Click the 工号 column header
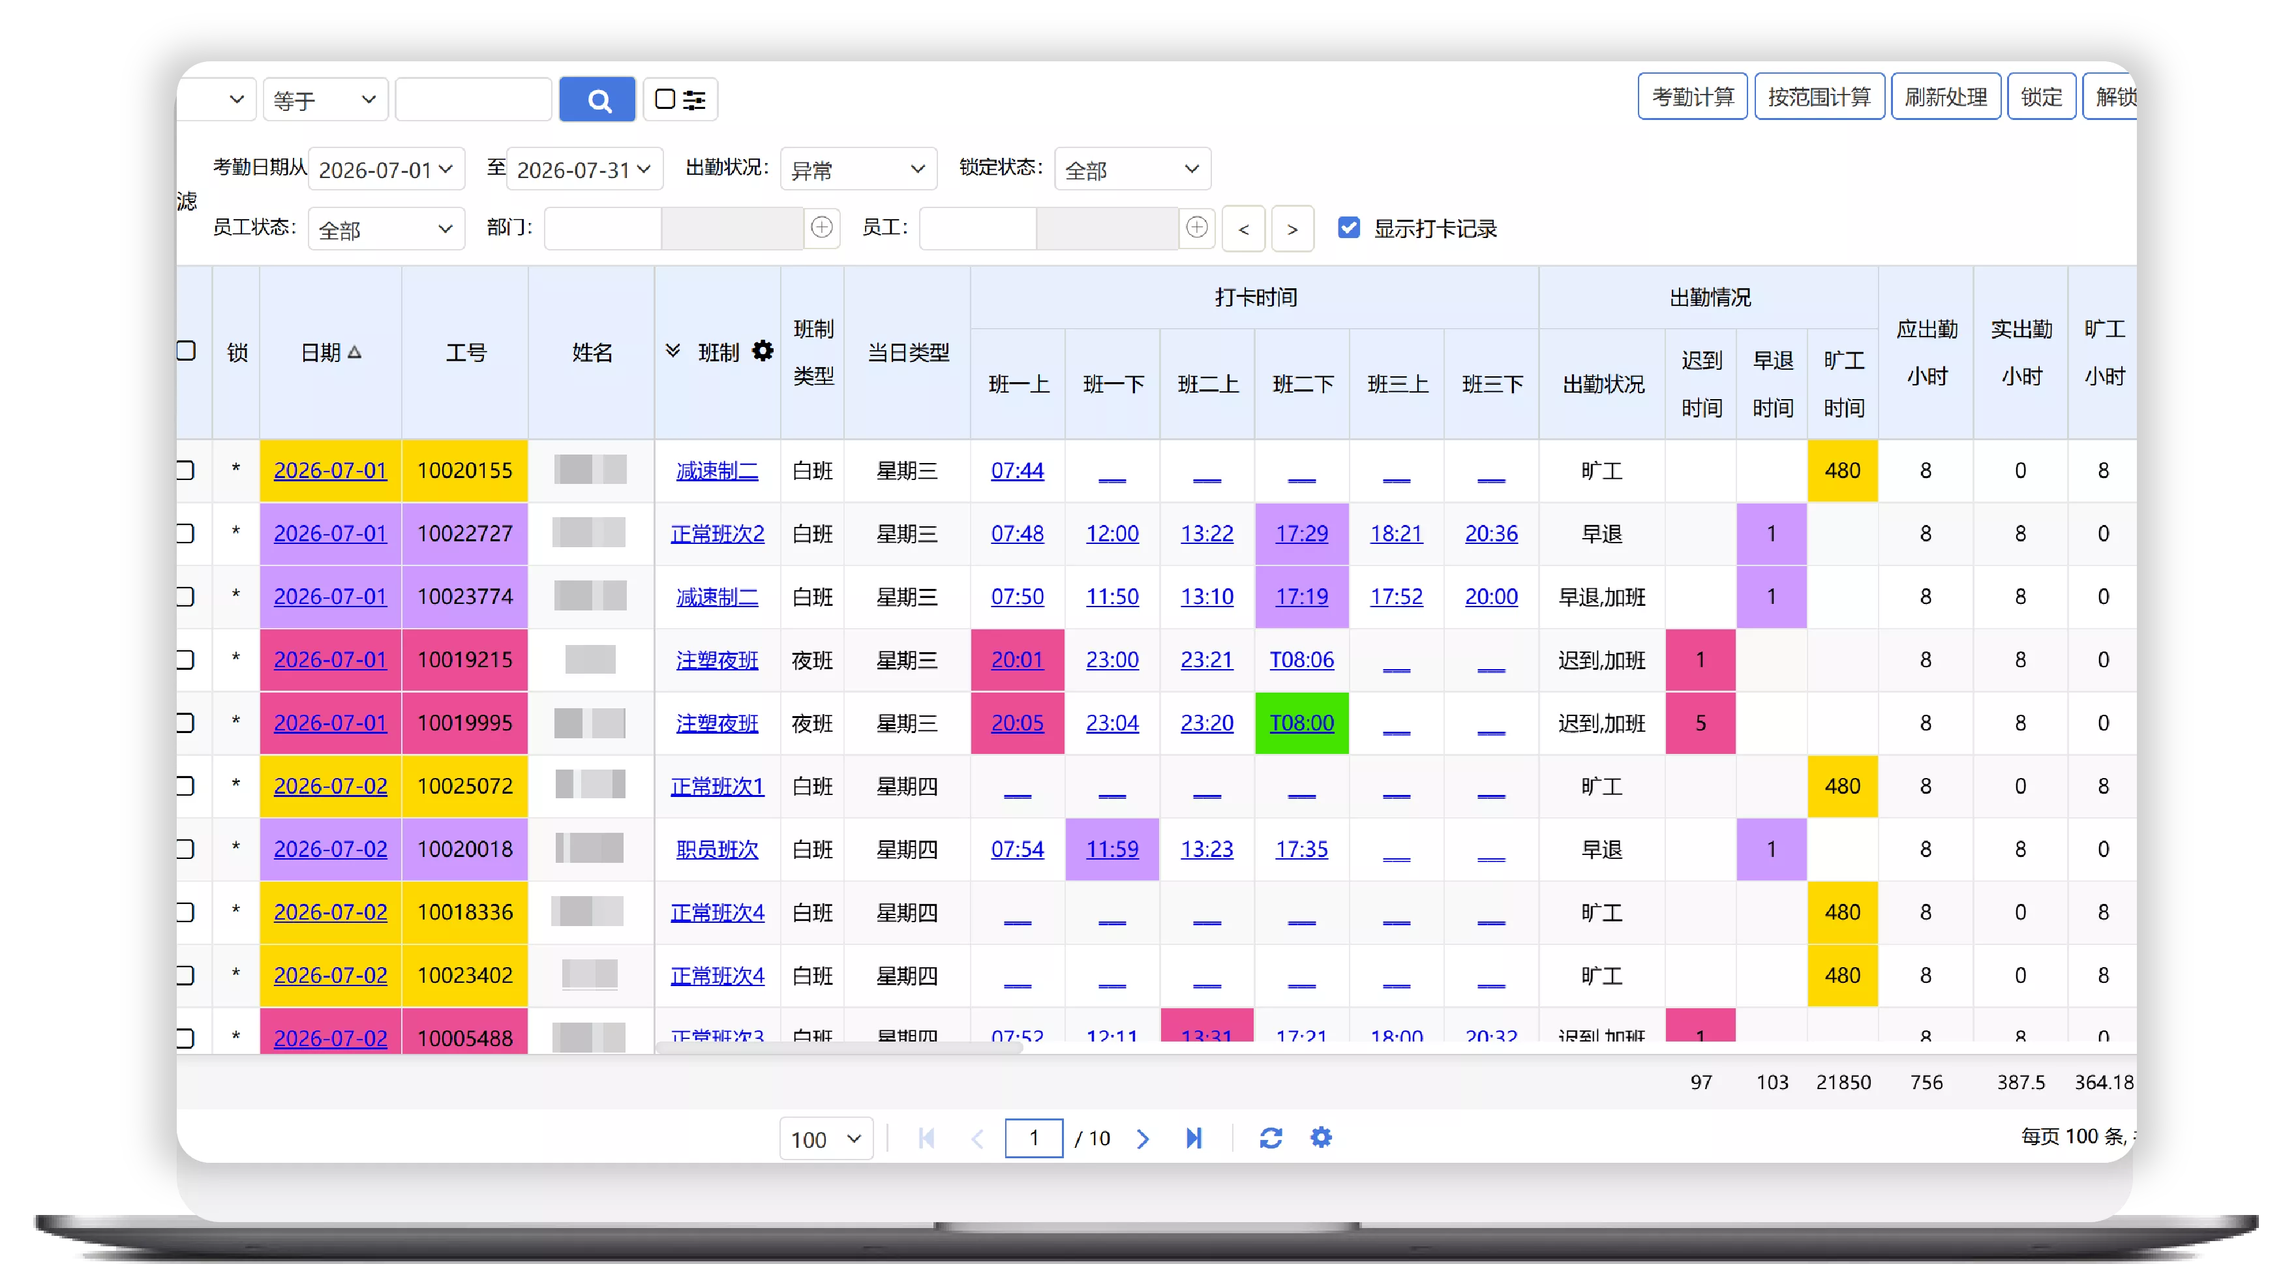 click(465, 353)
